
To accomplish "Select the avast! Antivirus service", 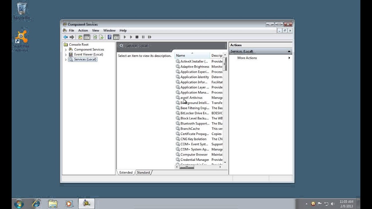I will [191, 98].
